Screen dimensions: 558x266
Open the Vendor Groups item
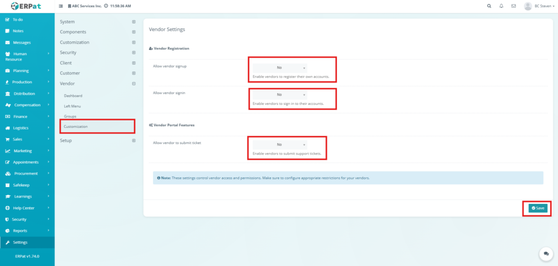coord(70,116)
